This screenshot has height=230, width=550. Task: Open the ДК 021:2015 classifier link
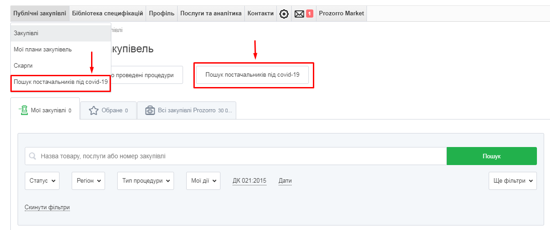tap(249, 181)
